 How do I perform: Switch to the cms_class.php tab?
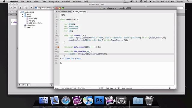click(80, 12)
